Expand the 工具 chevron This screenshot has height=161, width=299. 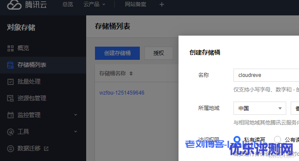coord(76,132)
